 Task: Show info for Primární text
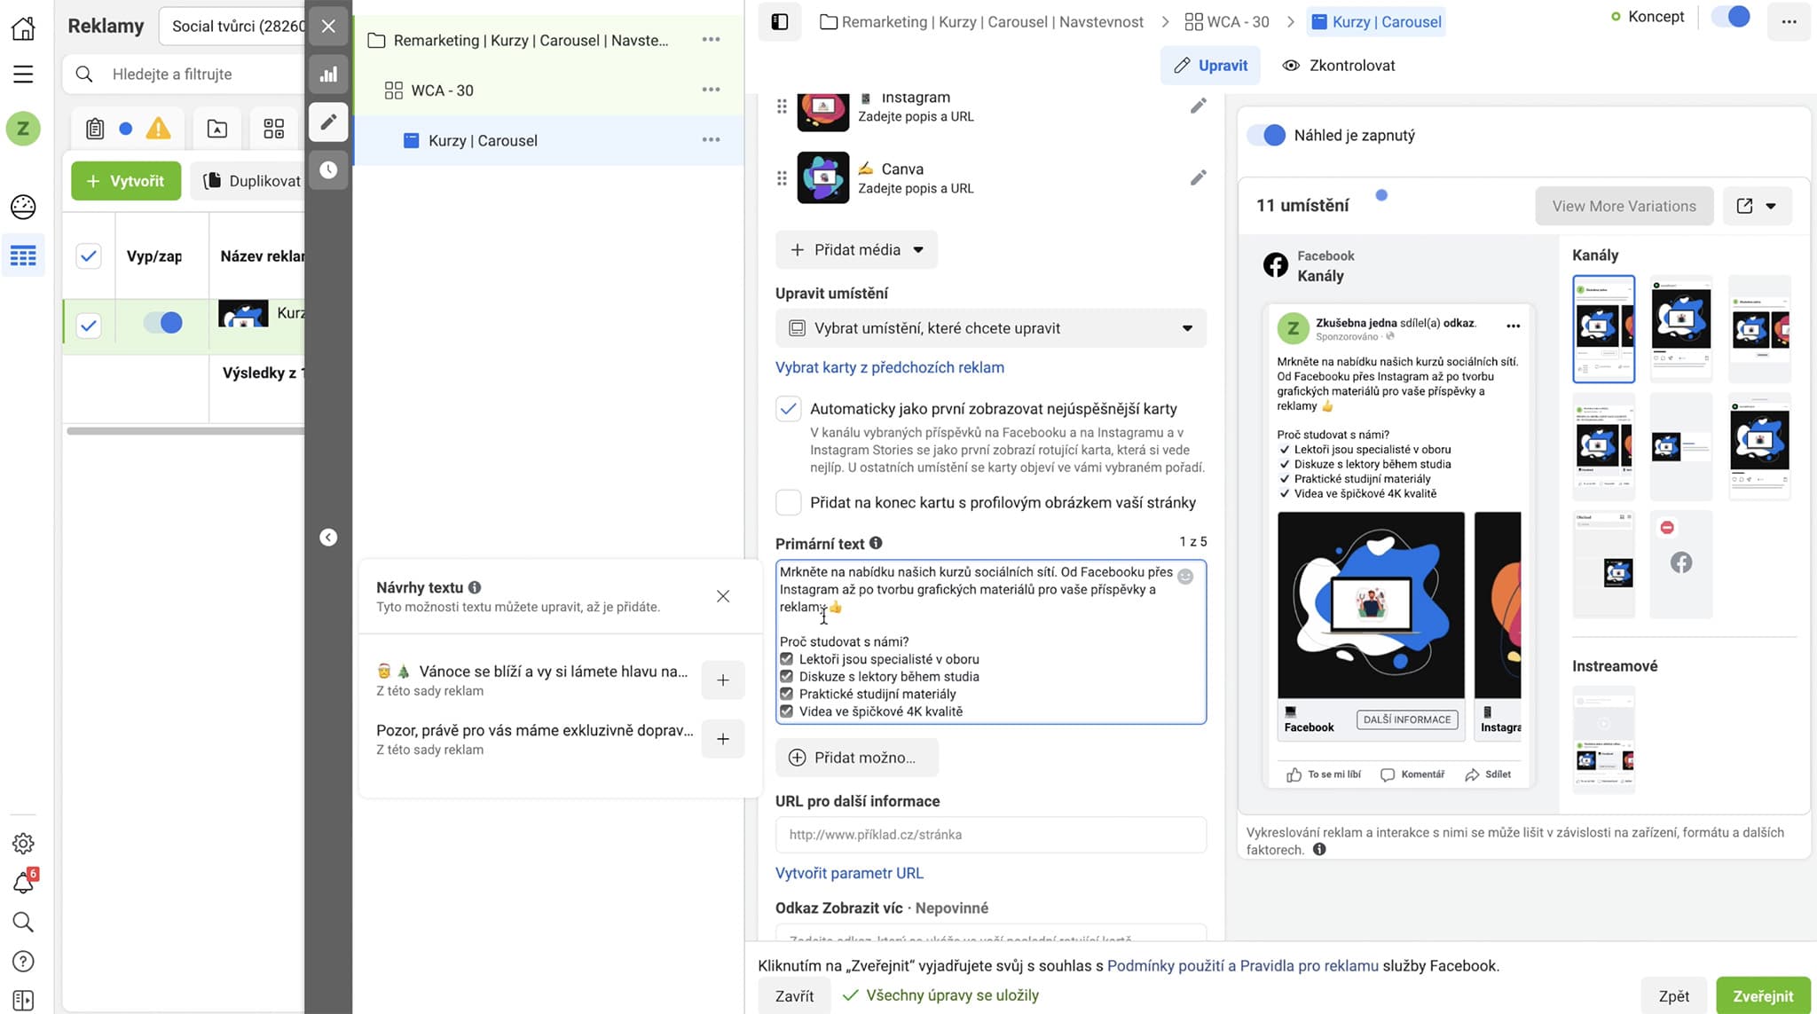pos(876,543)
